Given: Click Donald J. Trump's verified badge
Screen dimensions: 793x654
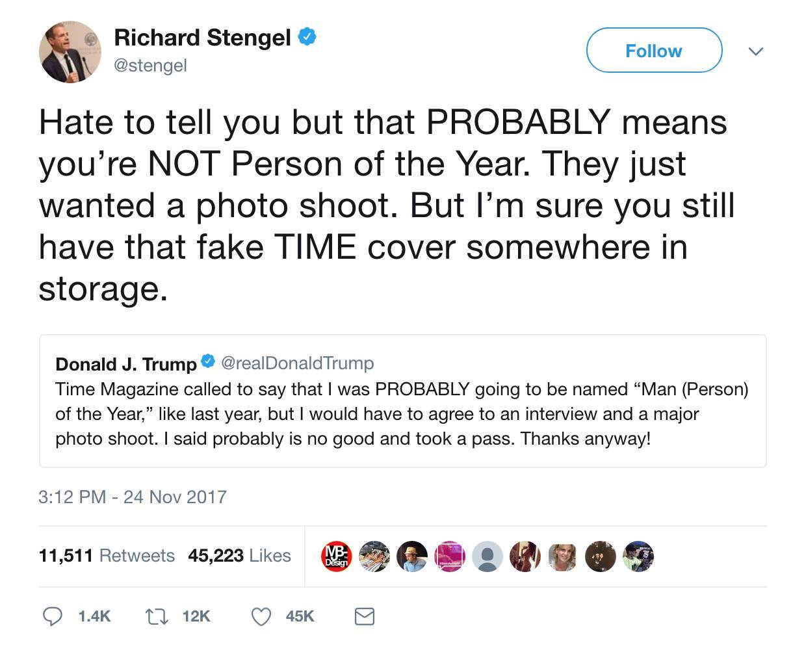Looking at the screenshot, I should pos(209,362).
